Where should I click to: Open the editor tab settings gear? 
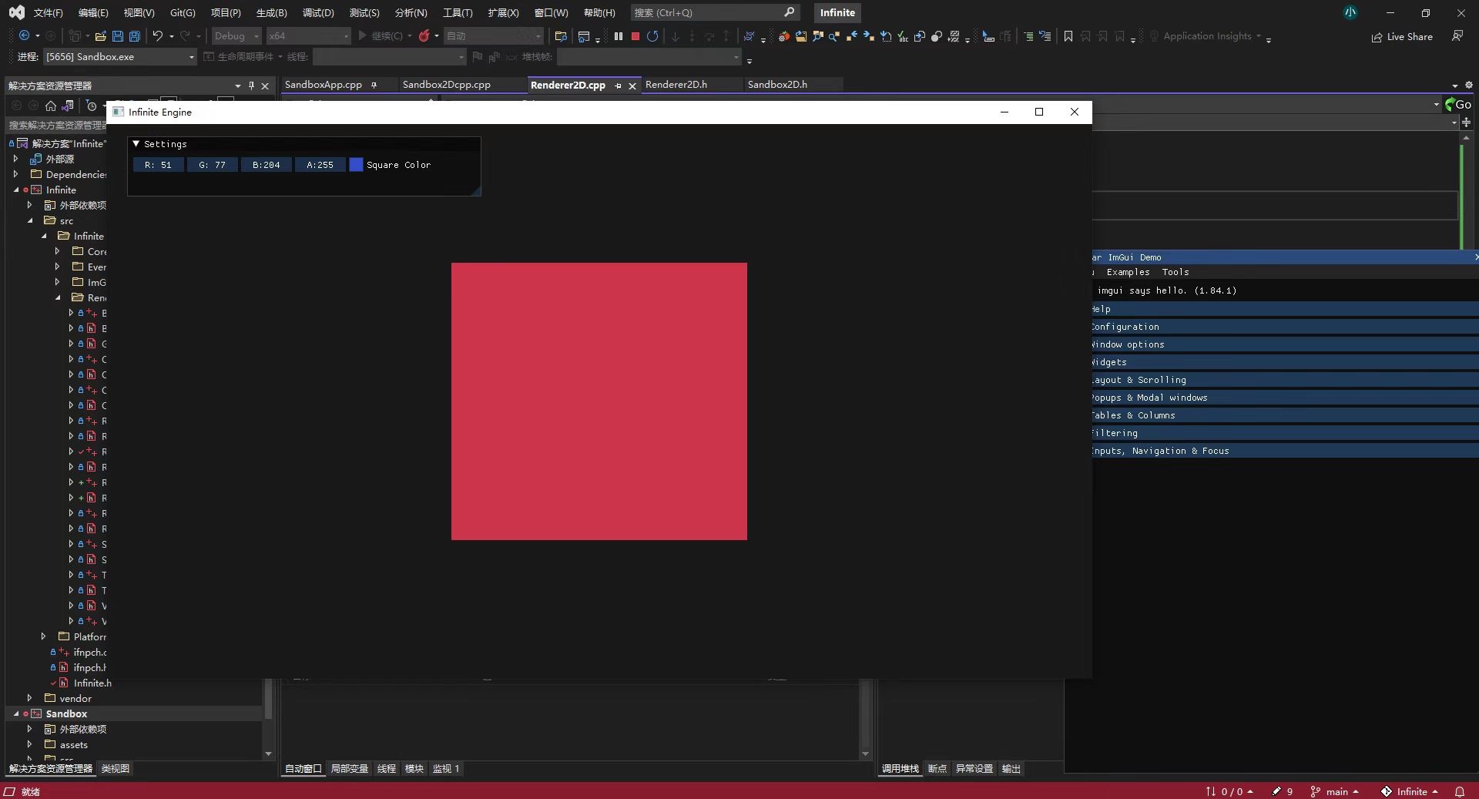1468,86
